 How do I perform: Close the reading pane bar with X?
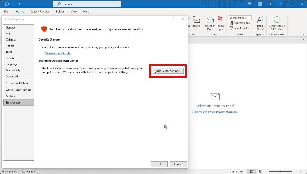tap(303, 40)
